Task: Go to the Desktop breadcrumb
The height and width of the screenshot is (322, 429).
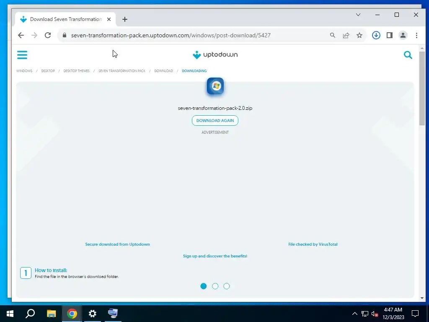Action: (48, 71)
